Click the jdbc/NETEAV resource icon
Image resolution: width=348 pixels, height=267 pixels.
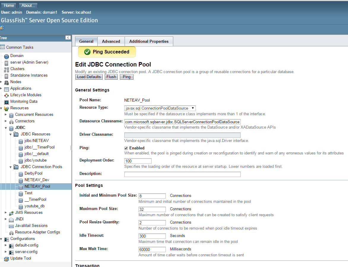[21, 141]
